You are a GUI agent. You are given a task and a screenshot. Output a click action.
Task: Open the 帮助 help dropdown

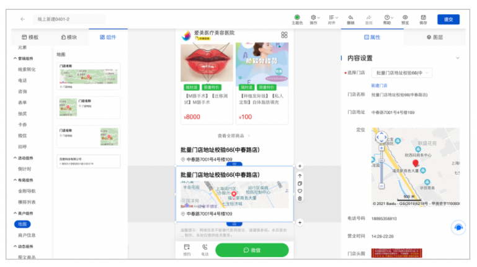point(388,19)
